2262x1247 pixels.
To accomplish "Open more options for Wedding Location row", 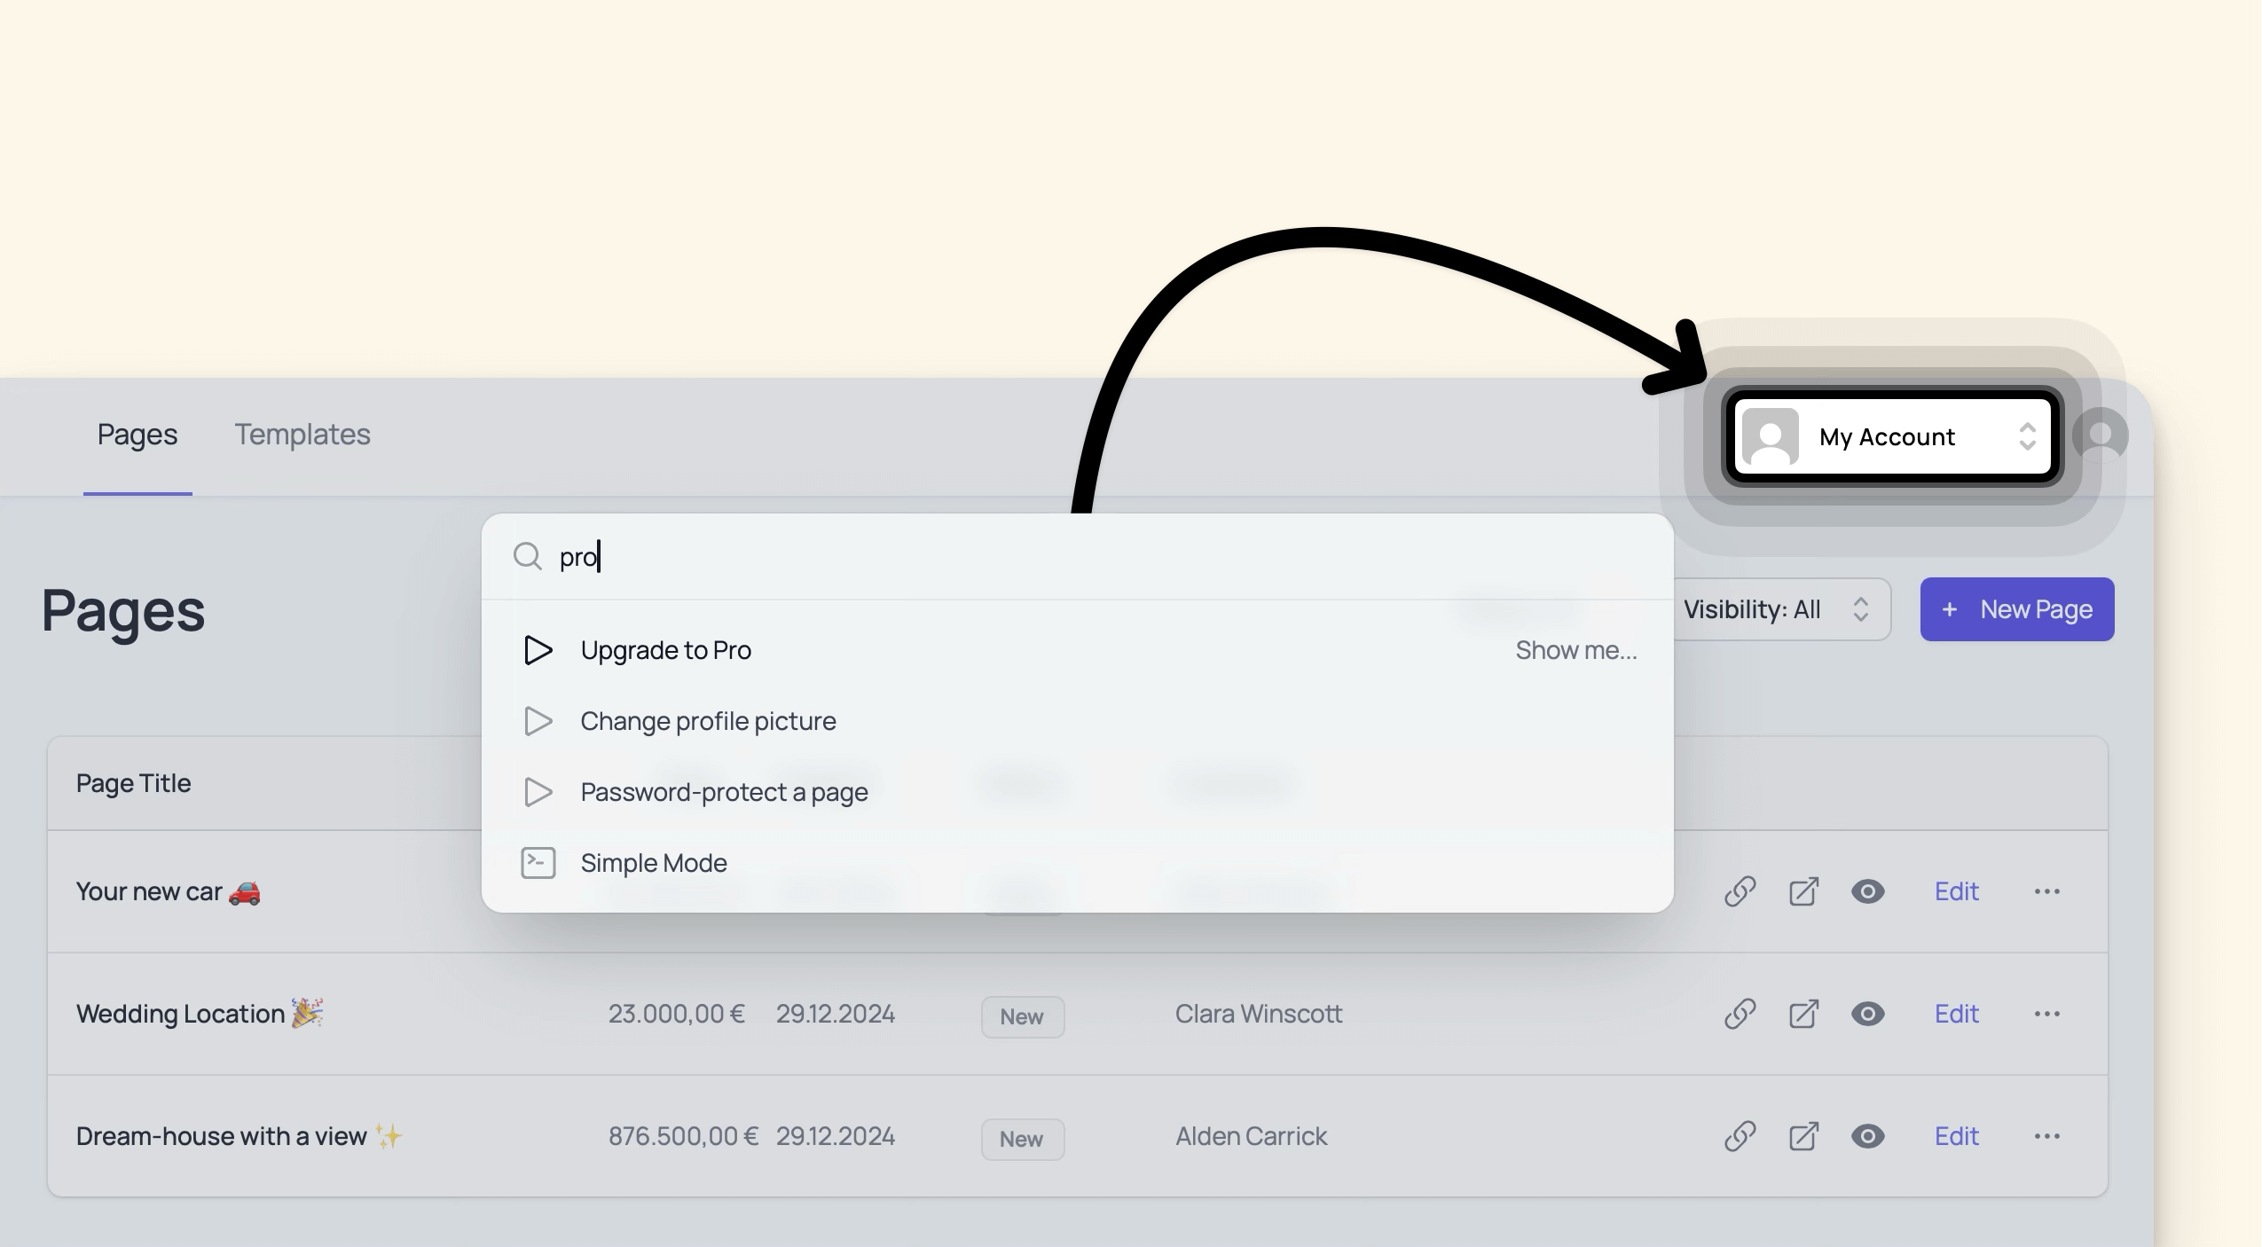I will click(2046, 1014).
